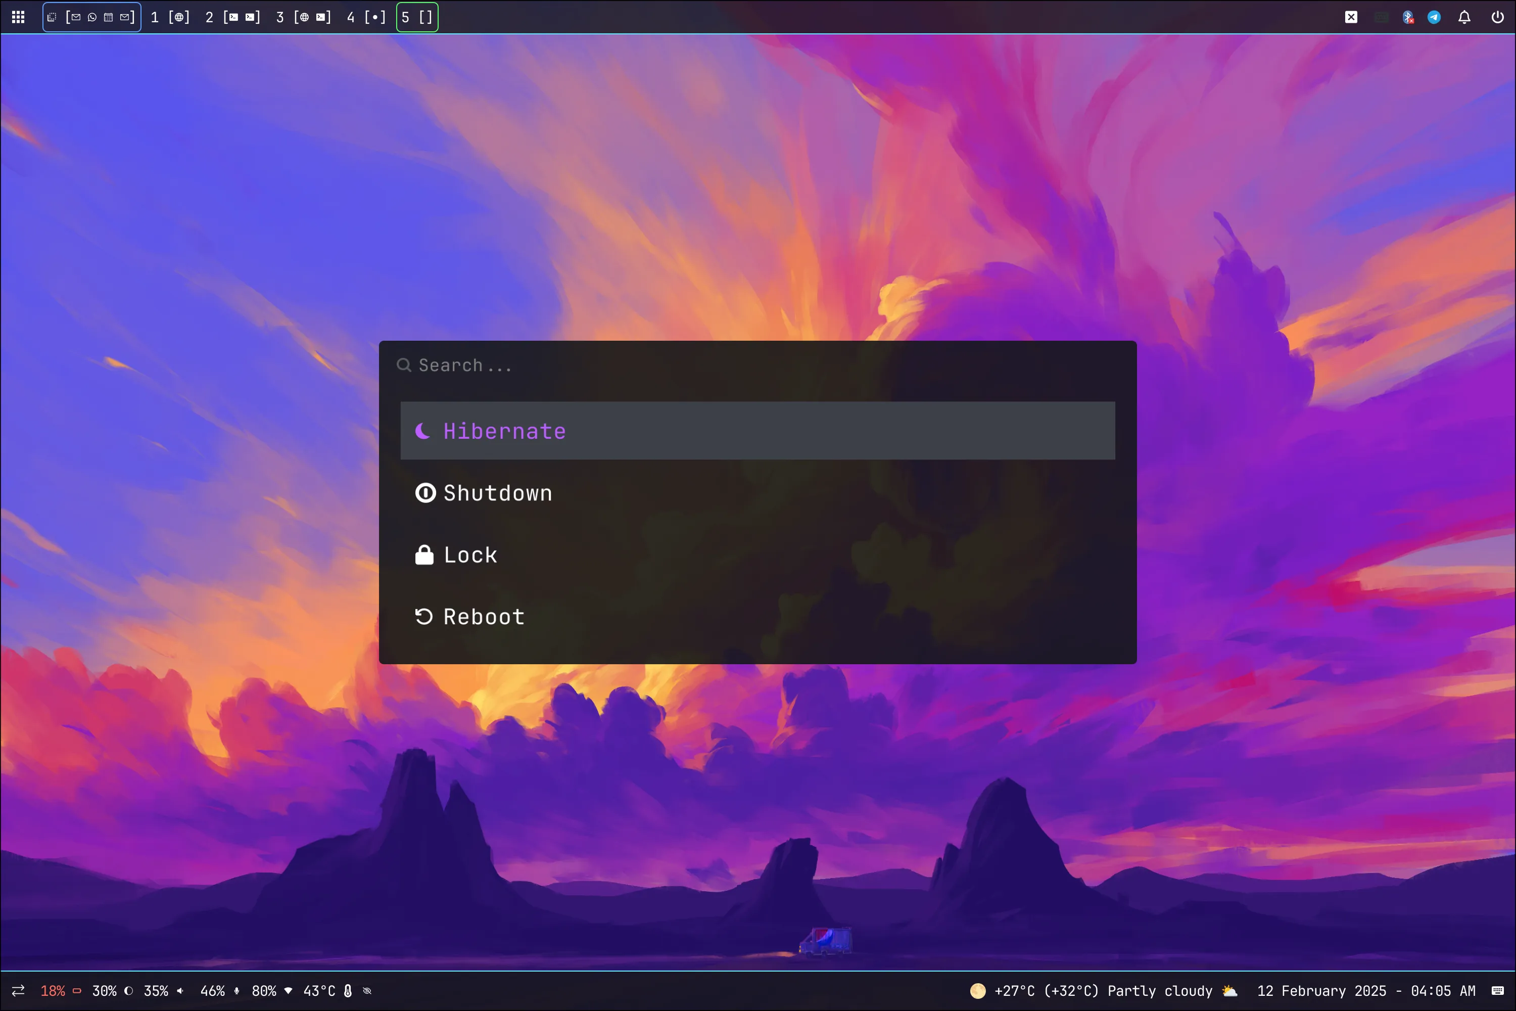This screenshot has height=1011, width=1516.
Task: Click the weather display 27°C partly cloudy
Action: click(x=1083, y=991)
